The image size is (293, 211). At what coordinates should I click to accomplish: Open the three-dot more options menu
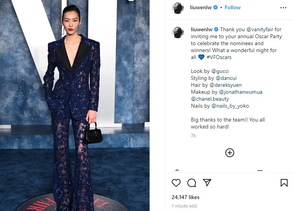(x=283, y=8)
